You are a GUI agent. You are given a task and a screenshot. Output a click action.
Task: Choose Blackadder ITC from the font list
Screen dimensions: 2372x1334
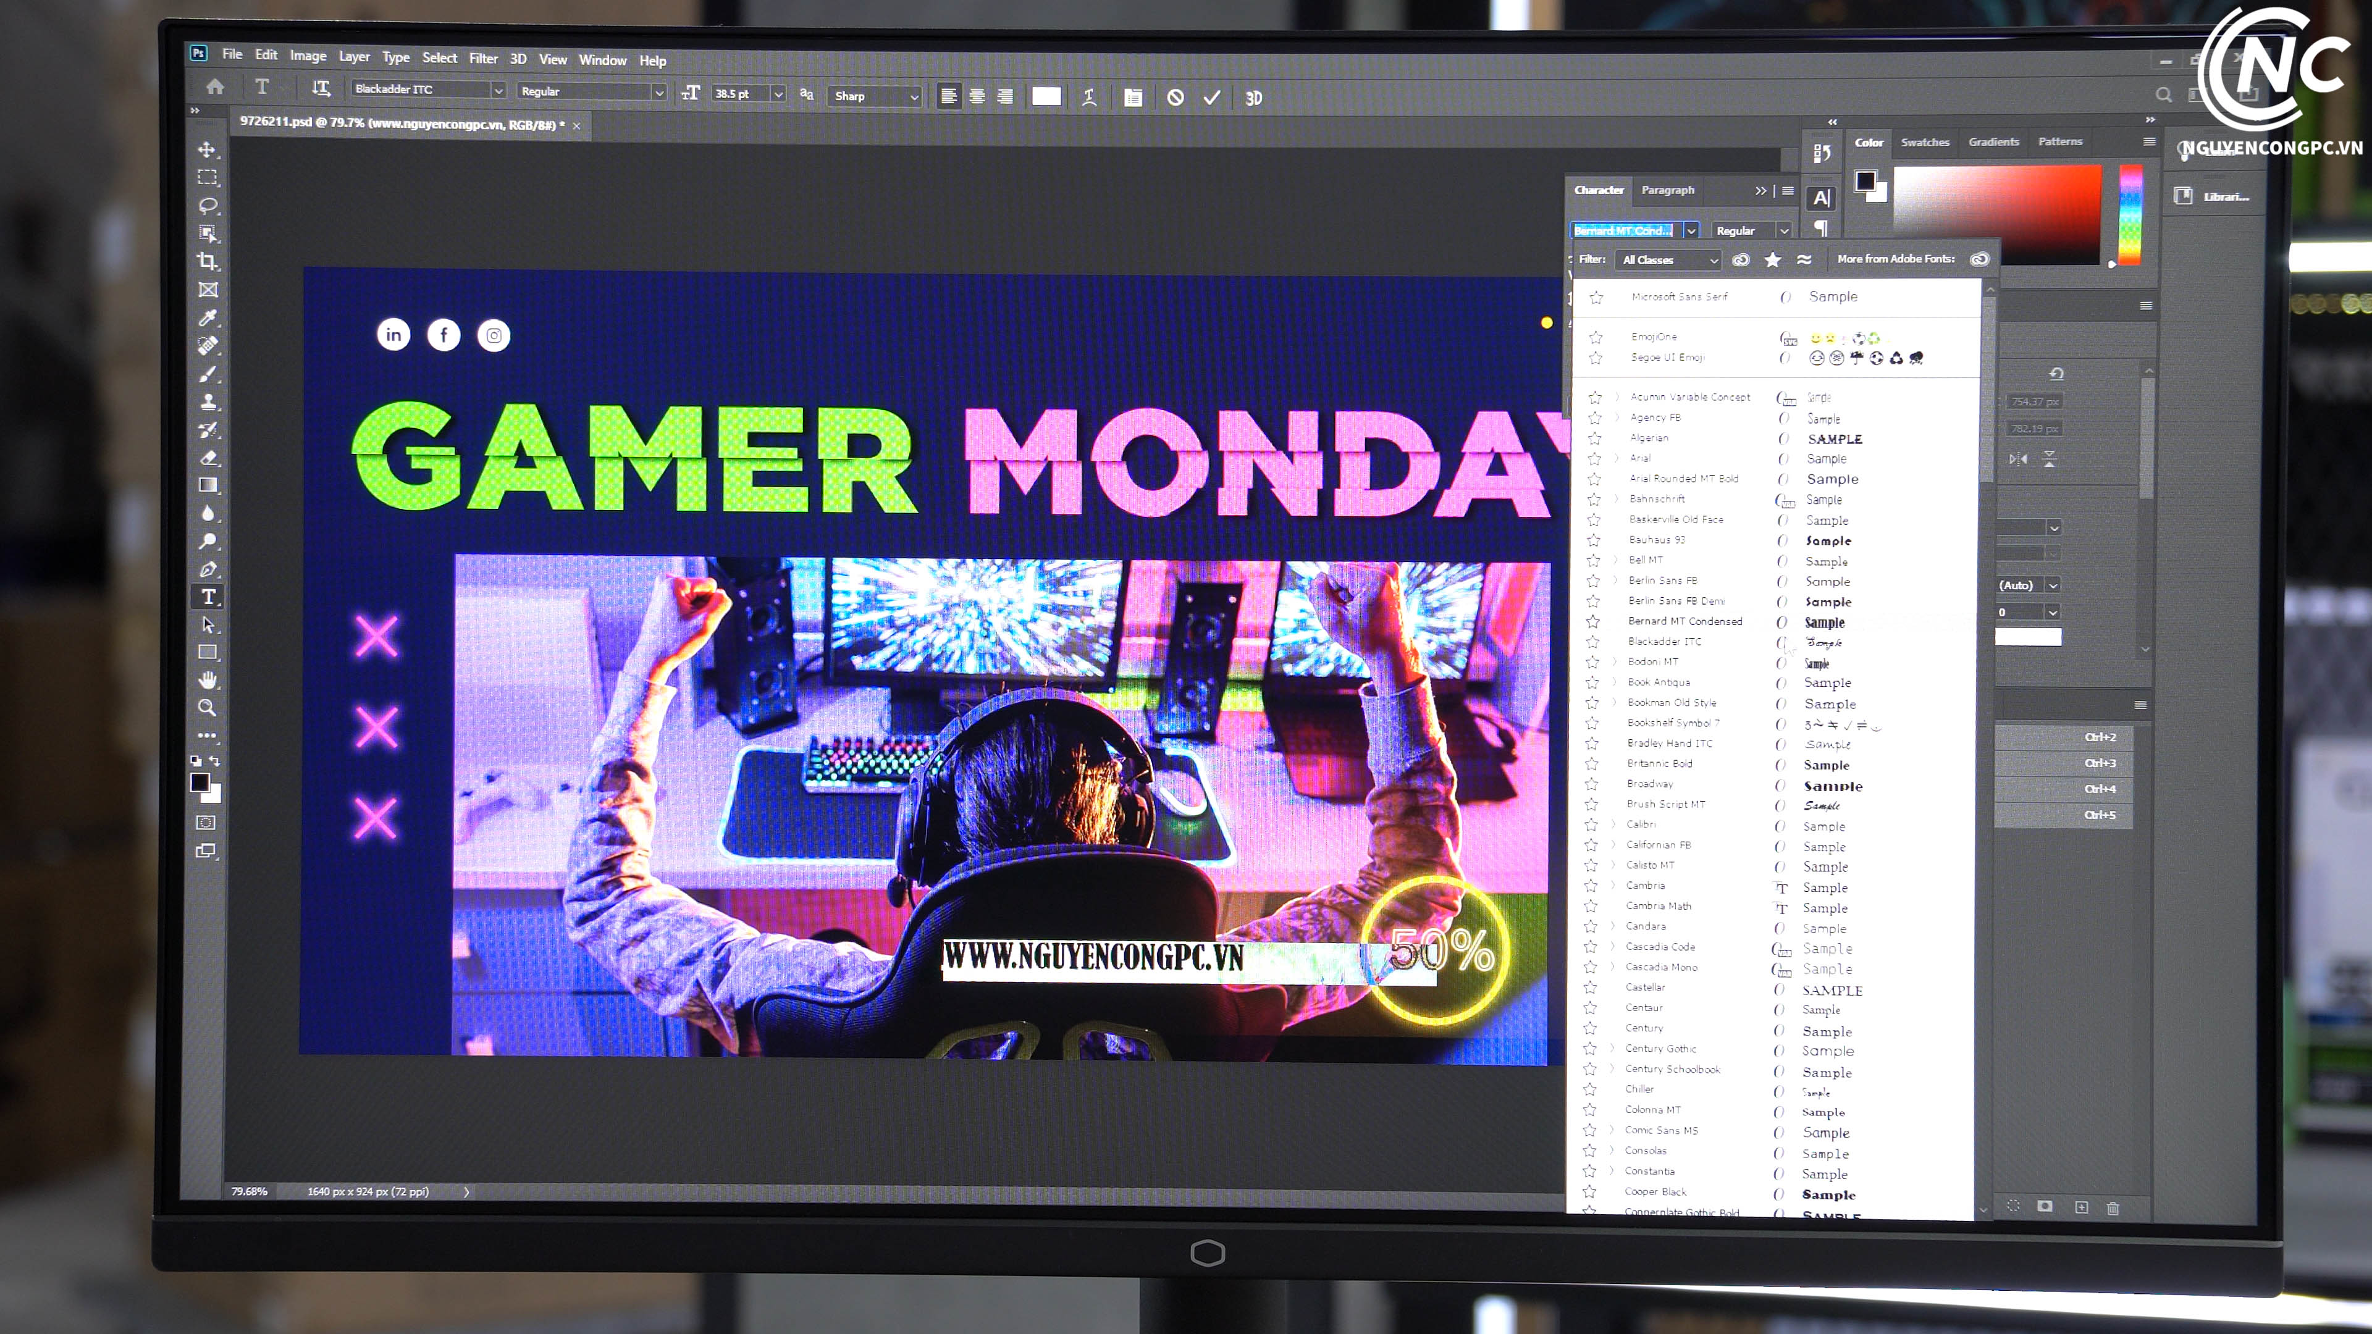tap(1664, 642)
